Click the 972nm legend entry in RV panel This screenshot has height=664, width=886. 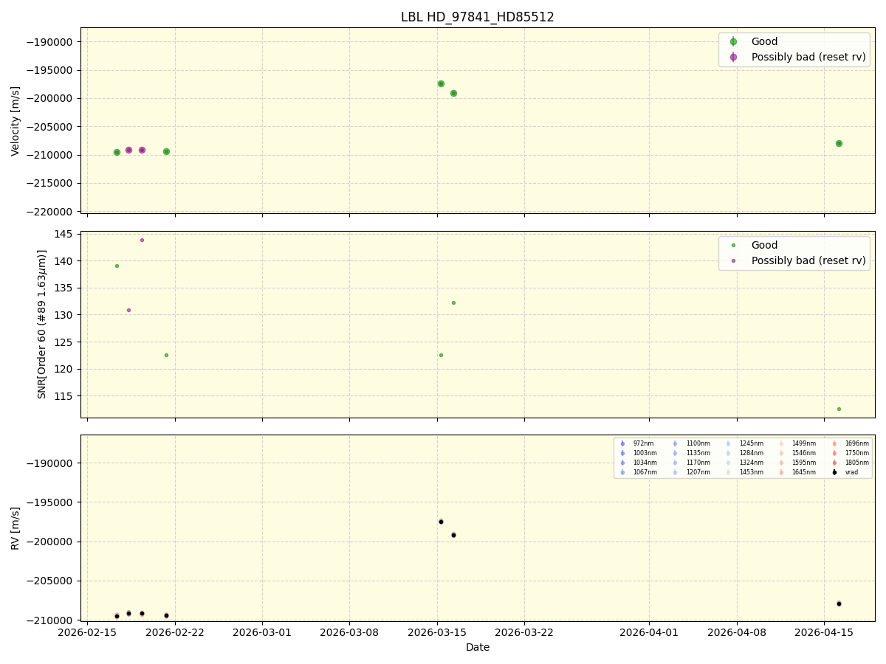click(x=636, y=443)
